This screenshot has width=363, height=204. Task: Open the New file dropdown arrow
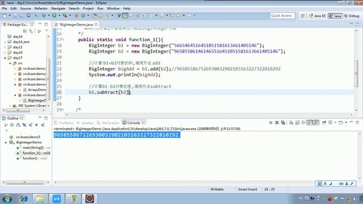click(10, 15)
